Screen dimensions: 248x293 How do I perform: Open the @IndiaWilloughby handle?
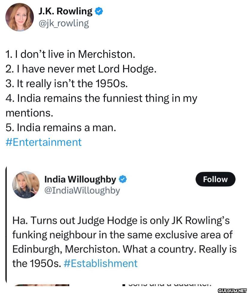pyautogui.click(x=82, y=190)
